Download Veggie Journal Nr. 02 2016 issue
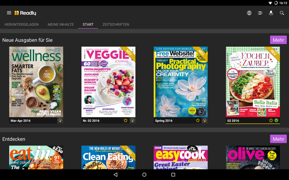Image resolution: width=289 pixels, height=180 pixels. [x=133, y=121]
